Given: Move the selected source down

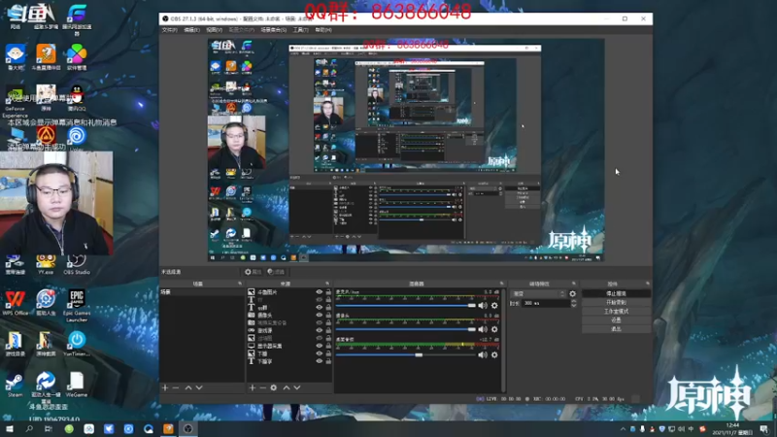Looking at the screenshot, I should pos(297,387).
